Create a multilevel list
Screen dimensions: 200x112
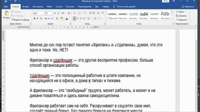click(x=84, y=13)
